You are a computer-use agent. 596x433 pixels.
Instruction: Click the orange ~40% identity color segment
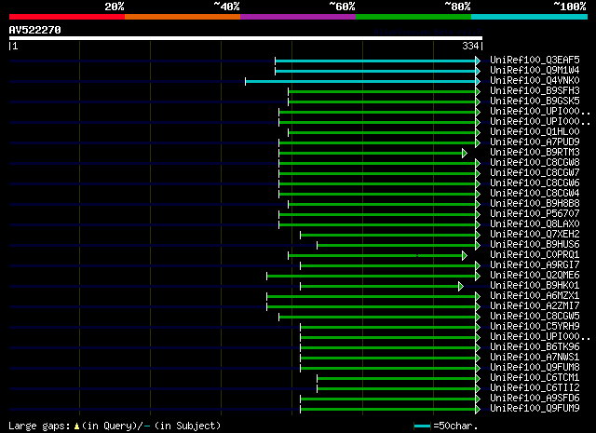[x=183, y=17]
